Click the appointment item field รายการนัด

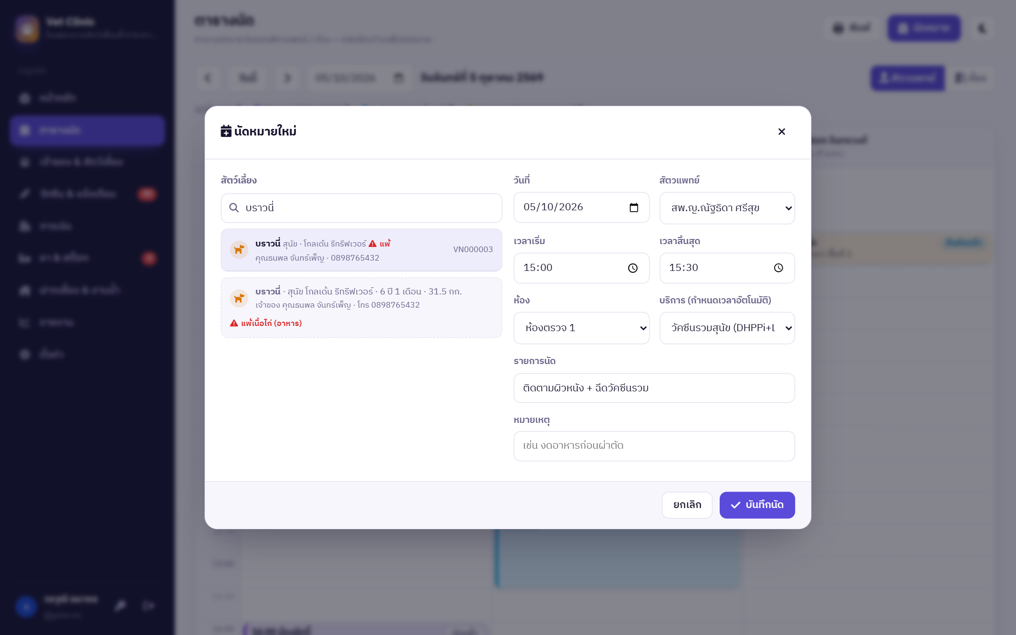pos(654,388)
